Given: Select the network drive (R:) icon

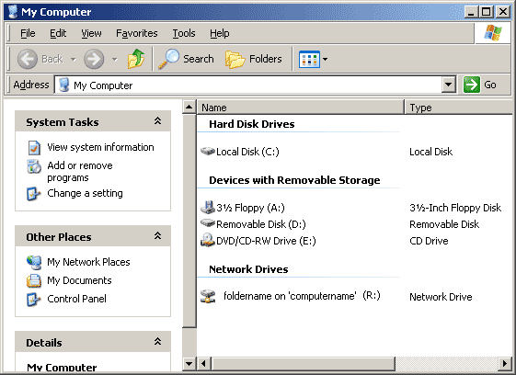Looking at the screenshot, I should (208, 296).
